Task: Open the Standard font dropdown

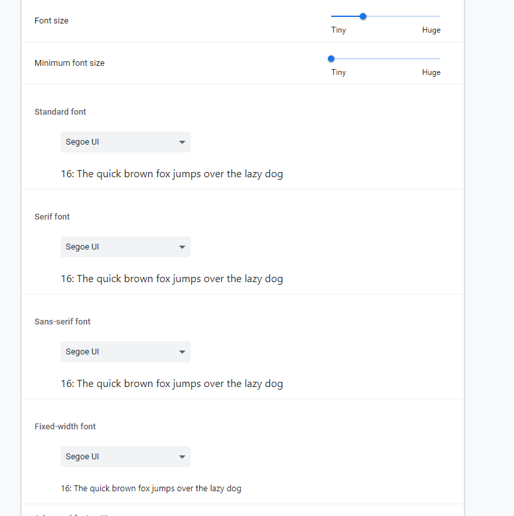Action: pos(125,142)
